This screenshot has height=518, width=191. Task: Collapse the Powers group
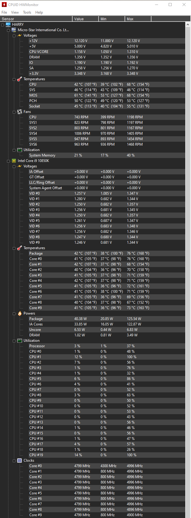click(14, 313)
